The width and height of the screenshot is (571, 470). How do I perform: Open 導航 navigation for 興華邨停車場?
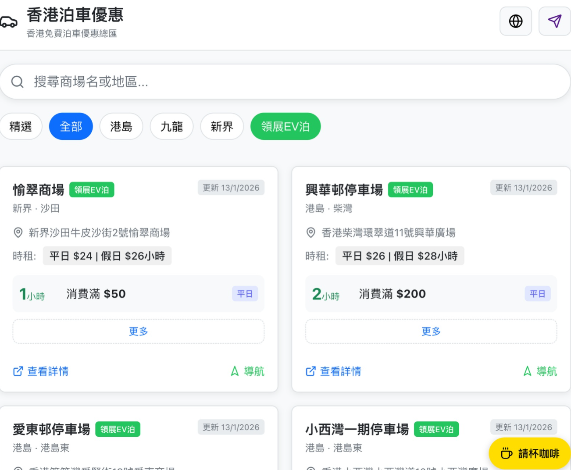[x=540, y=371]
